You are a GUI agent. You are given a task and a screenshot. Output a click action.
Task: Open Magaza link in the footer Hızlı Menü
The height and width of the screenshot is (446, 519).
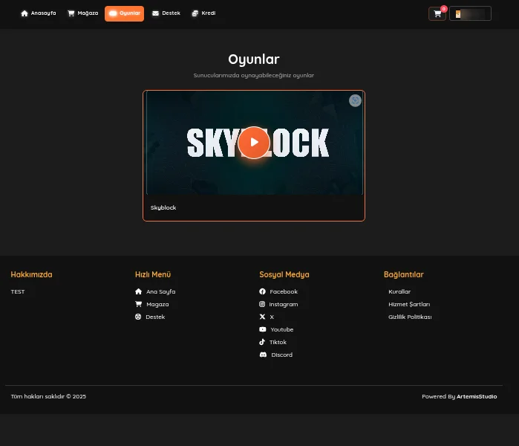point(157,304)
